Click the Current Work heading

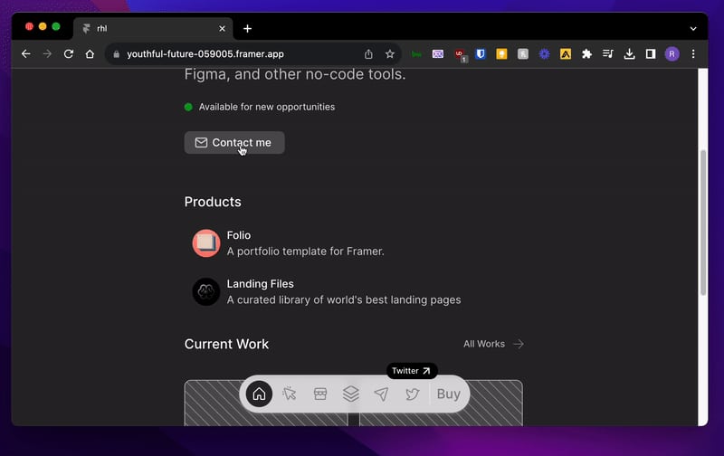(226, 344)
